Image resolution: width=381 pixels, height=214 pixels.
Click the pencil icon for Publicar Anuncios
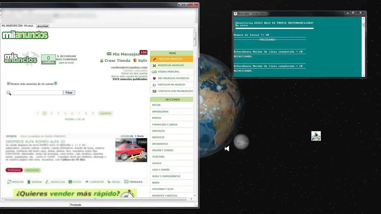click(154, 59)
